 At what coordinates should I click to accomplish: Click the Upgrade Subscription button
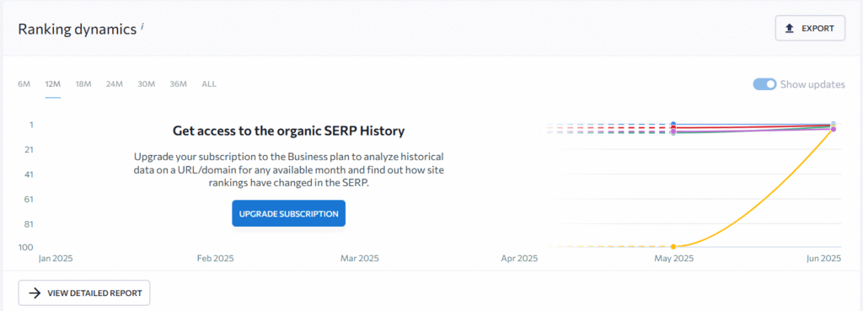coord(288,213)
